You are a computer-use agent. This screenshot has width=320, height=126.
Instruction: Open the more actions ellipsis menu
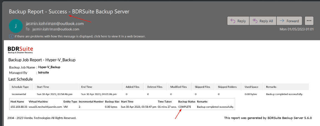(x=309, y=21)
